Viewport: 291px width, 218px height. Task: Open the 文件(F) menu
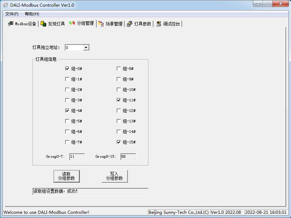point(12,14)
